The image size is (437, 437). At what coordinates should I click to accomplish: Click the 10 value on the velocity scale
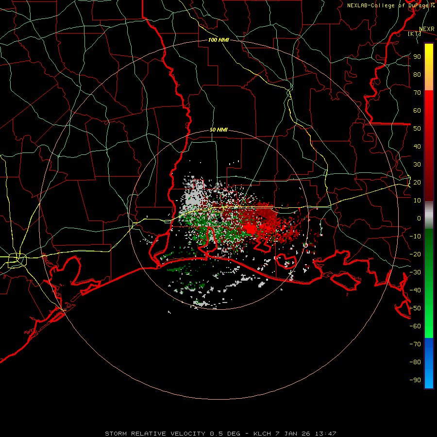pos(417,201)
